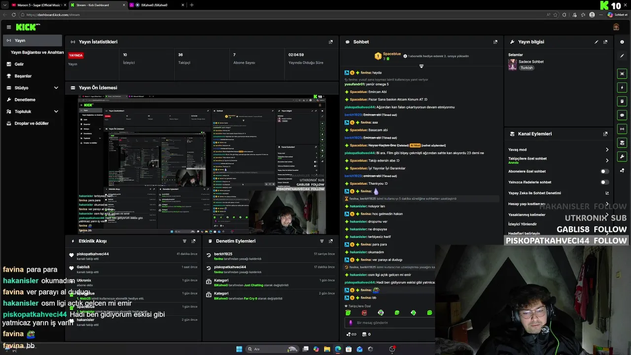Click the infinity points icon below the chat input
631x355 pixels.
click(351, 334)
